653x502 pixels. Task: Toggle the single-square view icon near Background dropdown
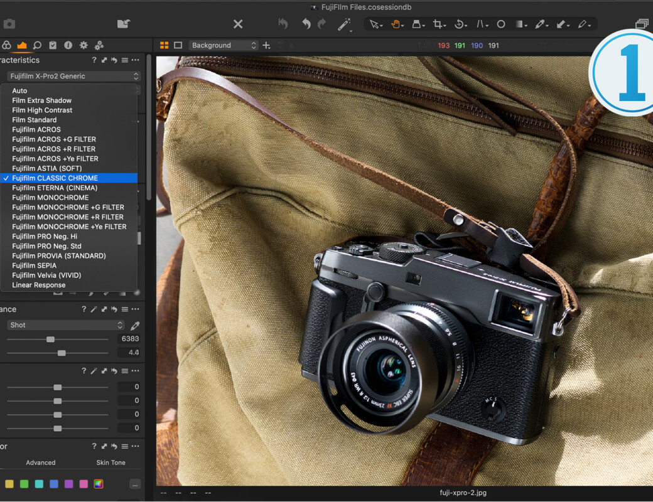179,45
